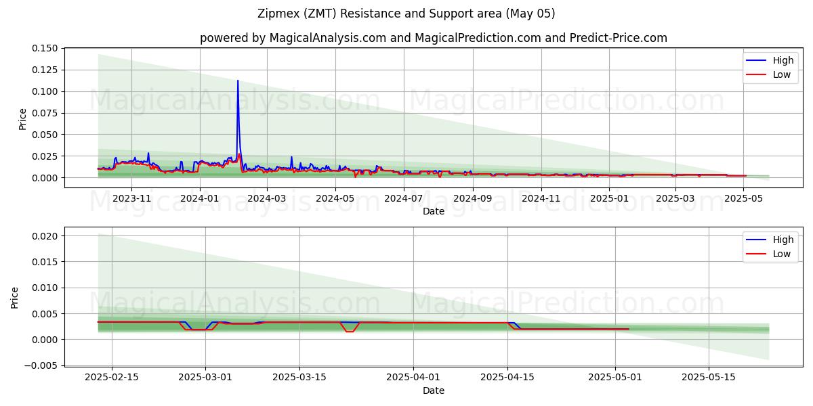Click the '0.010' y-axis label in the bottom chart
The width and height of the screenshot is (813, 406).
pos(45,288)
